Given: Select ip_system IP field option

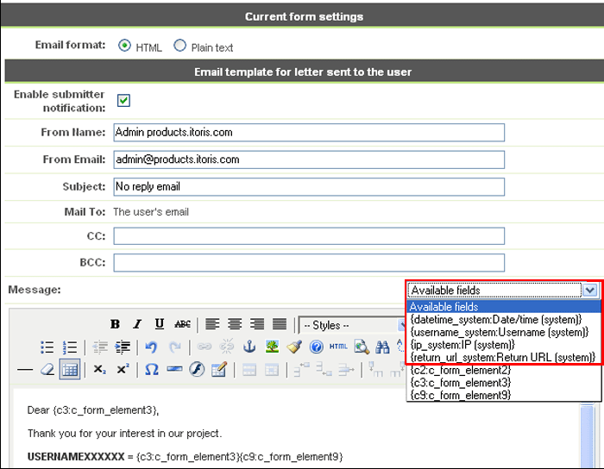Looking at the screenshot, I should (x=504, y=345).
